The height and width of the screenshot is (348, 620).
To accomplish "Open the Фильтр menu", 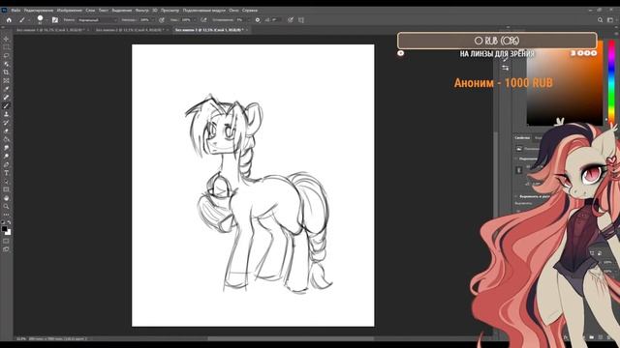I will [142, 11].
